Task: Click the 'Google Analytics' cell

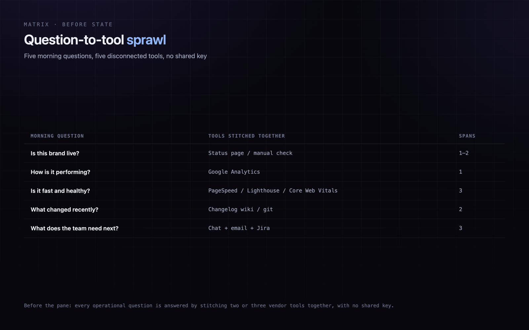Action: click(x=234, y=172)
